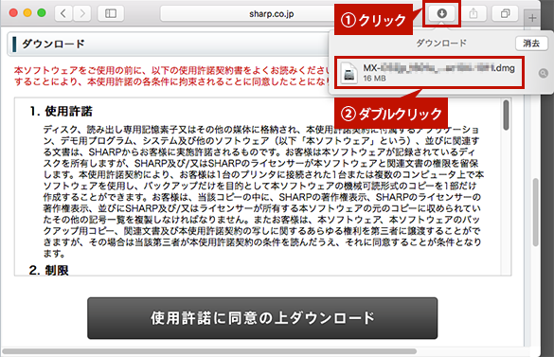Show all tabs overview button
The image size is (554, 357).
pos(506,13)
